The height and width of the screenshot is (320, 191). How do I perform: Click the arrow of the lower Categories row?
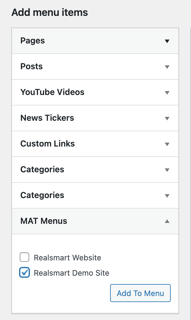(x=167, y=196)
